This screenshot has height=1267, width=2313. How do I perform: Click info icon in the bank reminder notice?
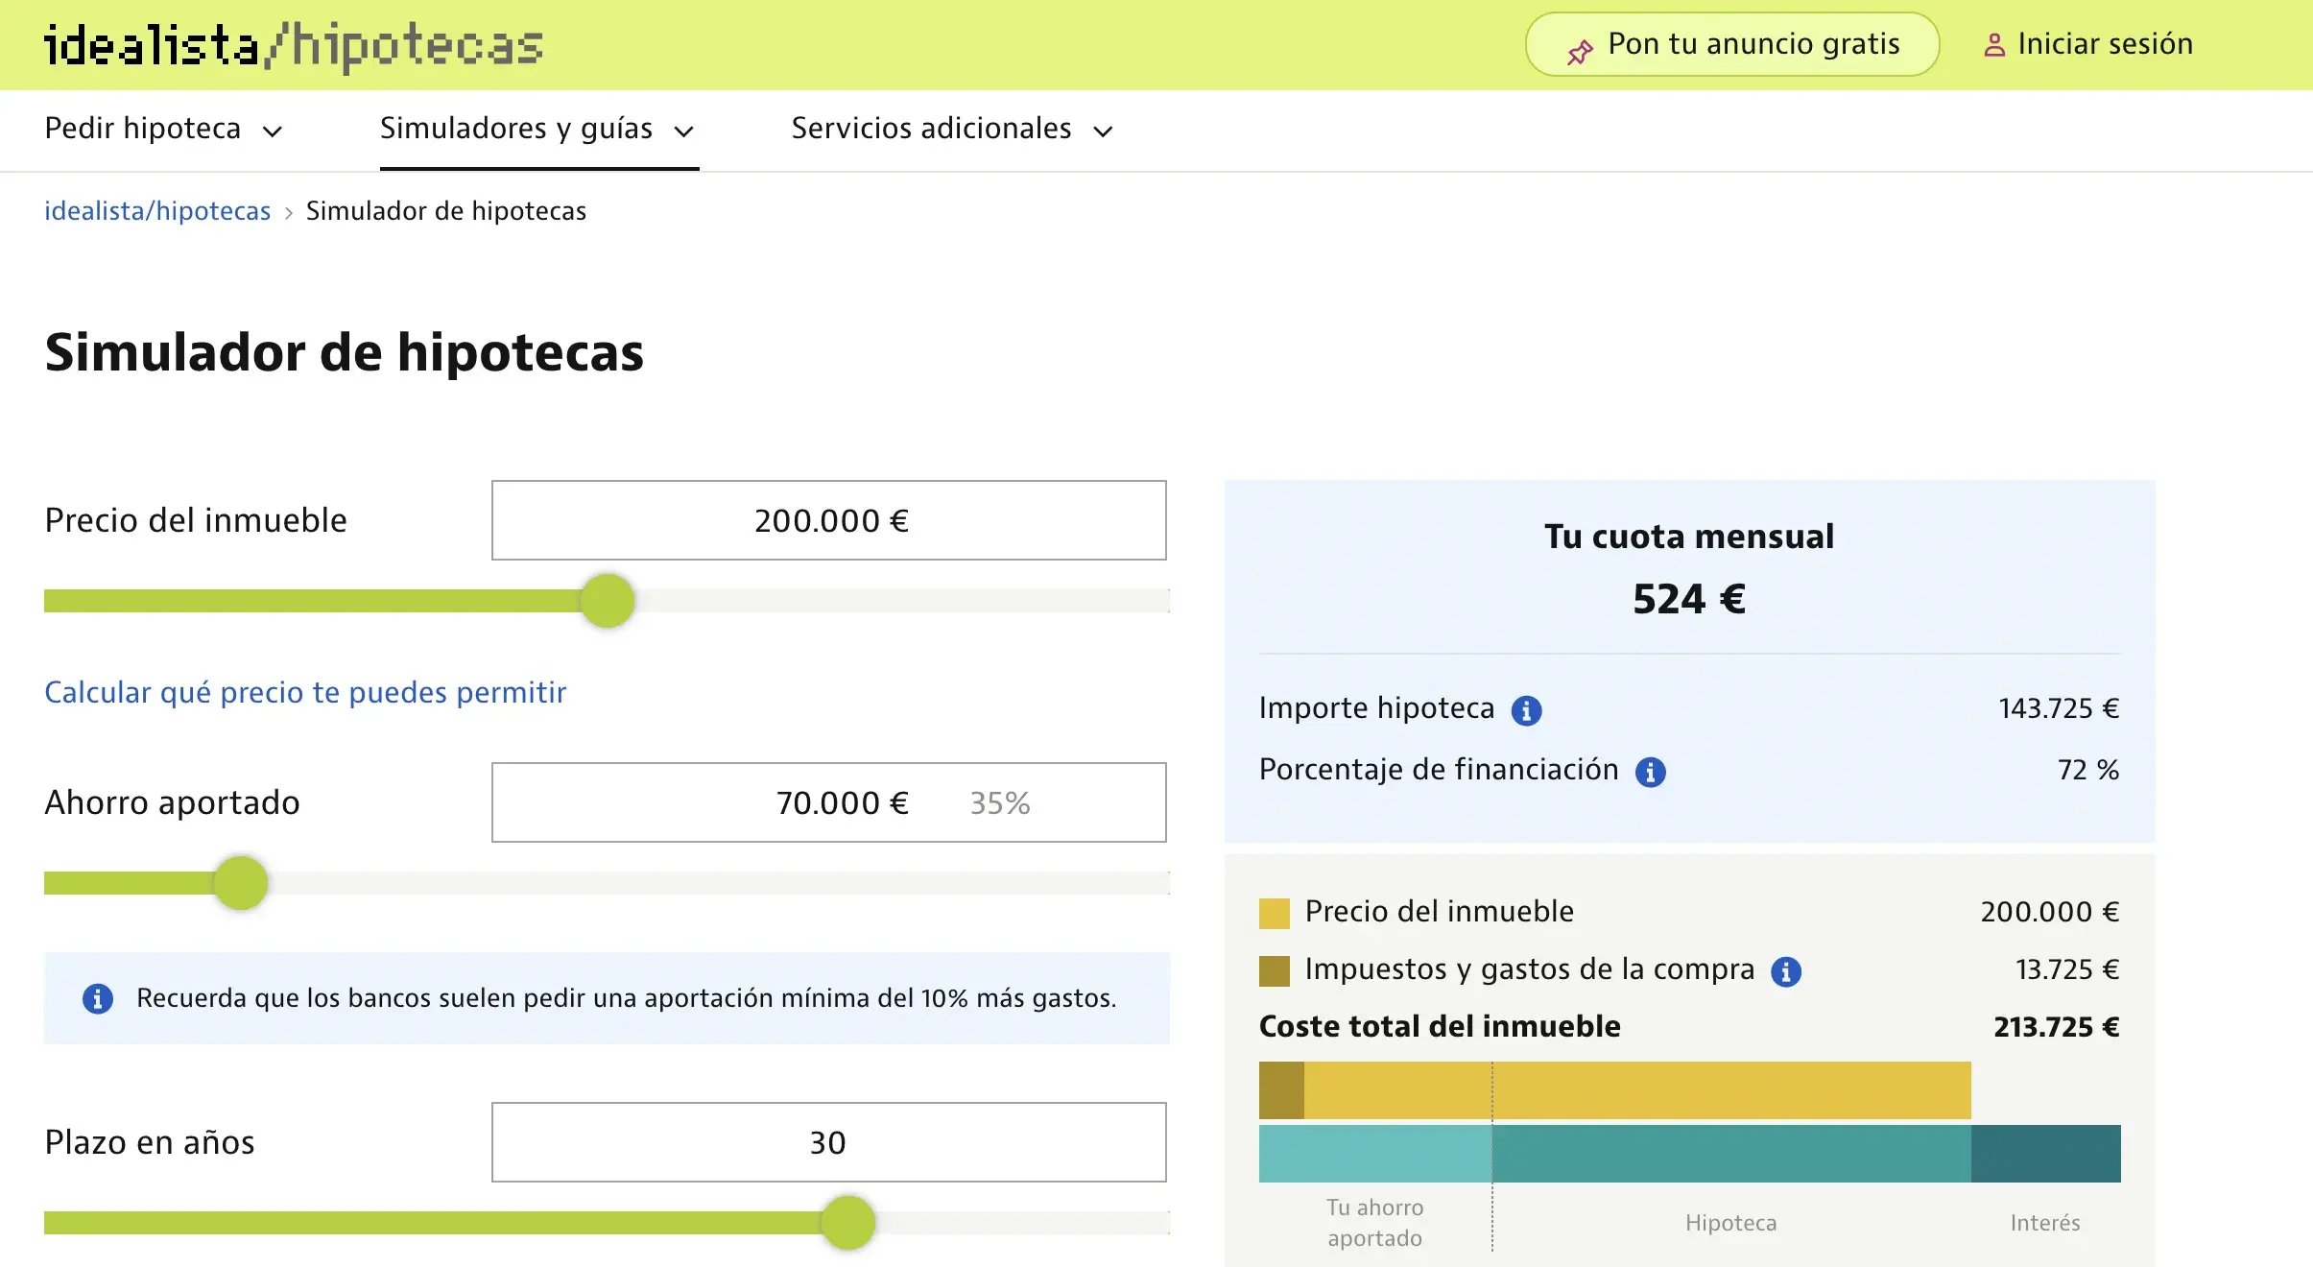point(98,998)
